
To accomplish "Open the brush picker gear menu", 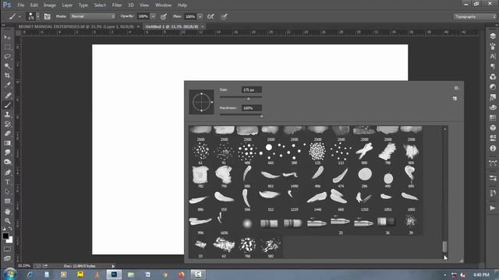I will (x=456, y=88).
